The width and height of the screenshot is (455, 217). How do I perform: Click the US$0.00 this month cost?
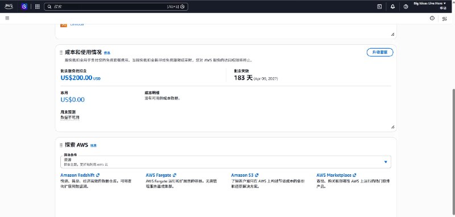(x=73, y=99)
